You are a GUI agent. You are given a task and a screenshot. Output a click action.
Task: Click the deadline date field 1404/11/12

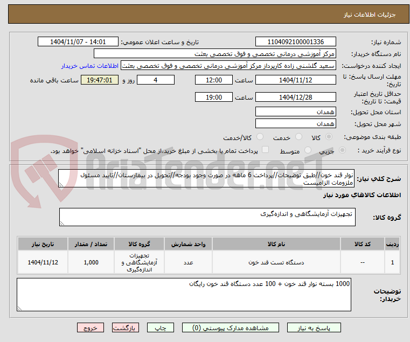295,80
